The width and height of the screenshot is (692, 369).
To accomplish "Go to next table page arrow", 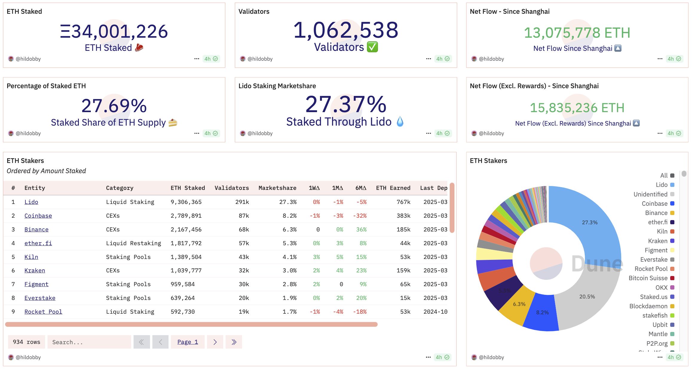I will pyautogui.click(x=215, y=342).
